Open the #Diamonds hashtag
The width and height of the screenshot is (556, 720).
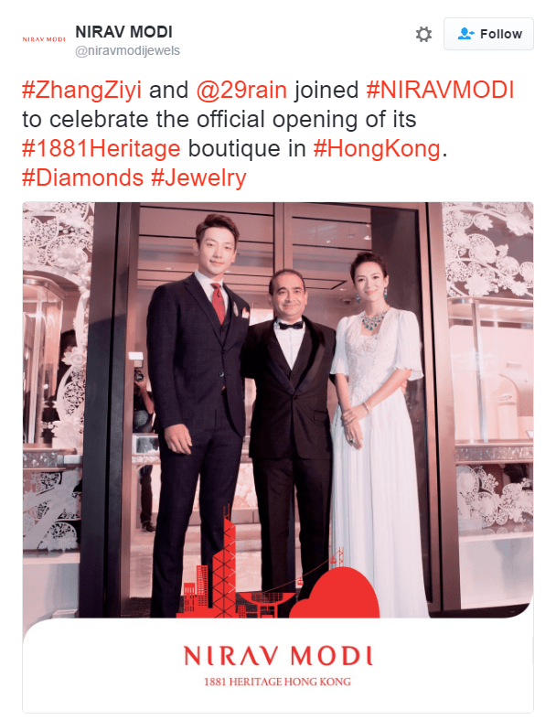click(x=83, y=178)
